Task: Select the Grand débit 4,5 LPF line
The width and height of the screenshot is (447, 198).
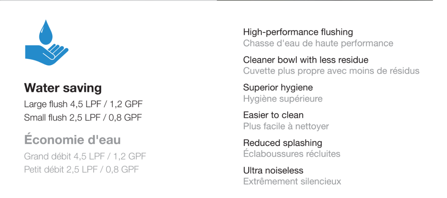Action: [85, 156]
